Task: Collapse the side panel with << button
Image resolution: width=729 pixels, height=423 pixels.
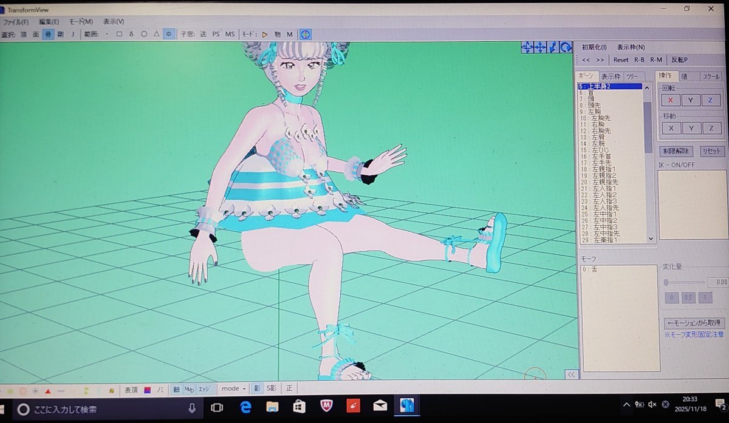Action: coord(570,374)
